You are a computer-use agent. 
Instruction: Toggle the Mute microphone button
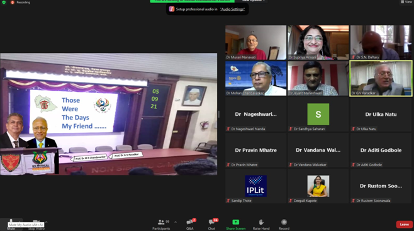click(x=11, y=225)
